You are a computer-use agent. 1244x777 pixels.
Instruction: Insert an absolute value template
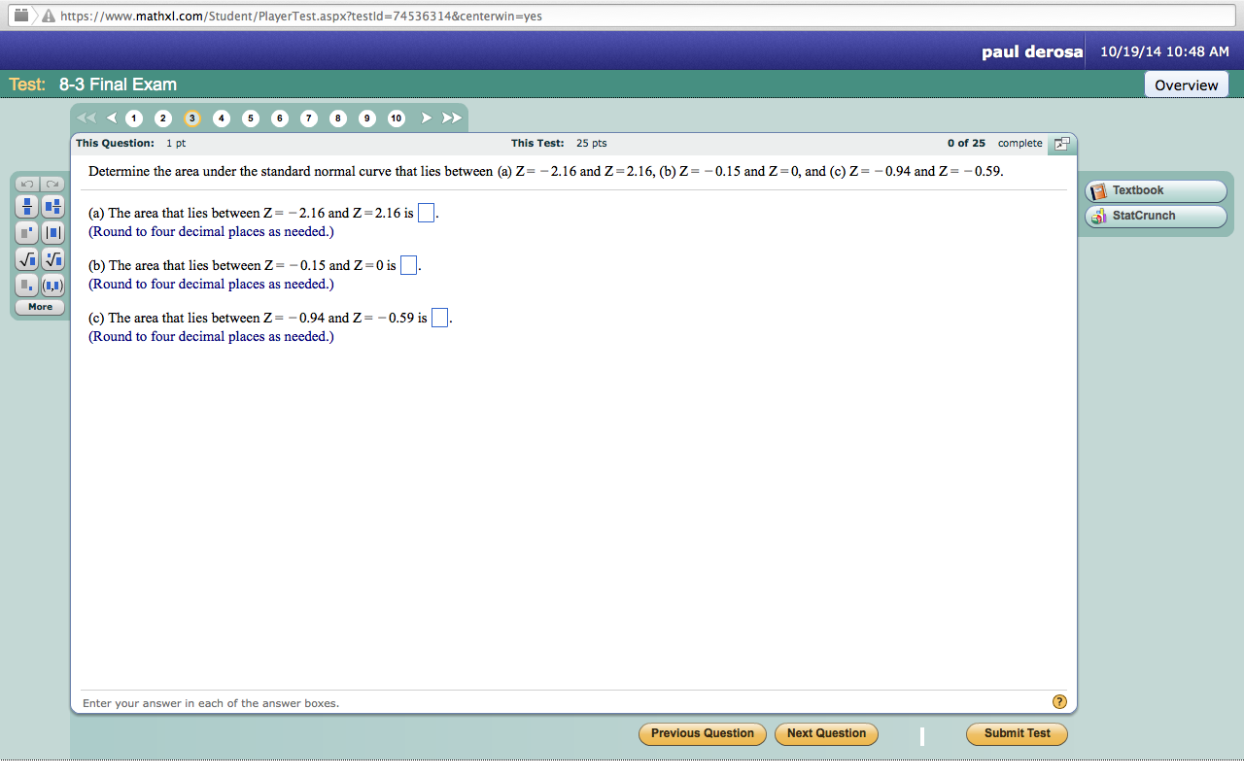[52, 232]
